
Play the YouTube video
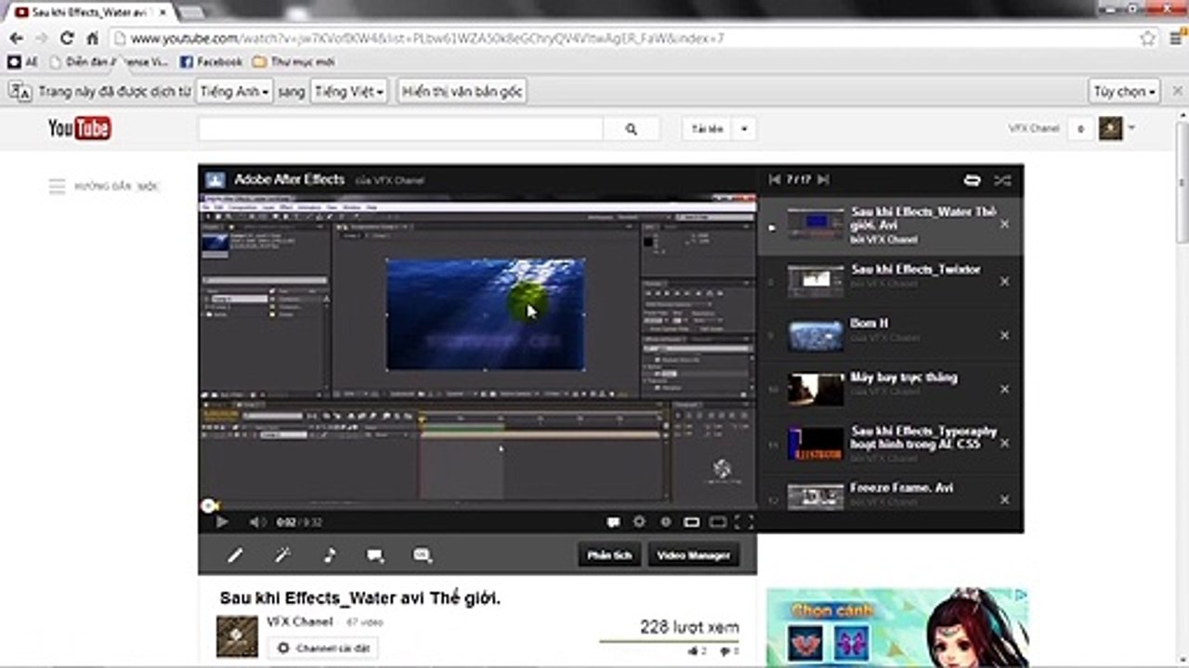coord(221,522)
